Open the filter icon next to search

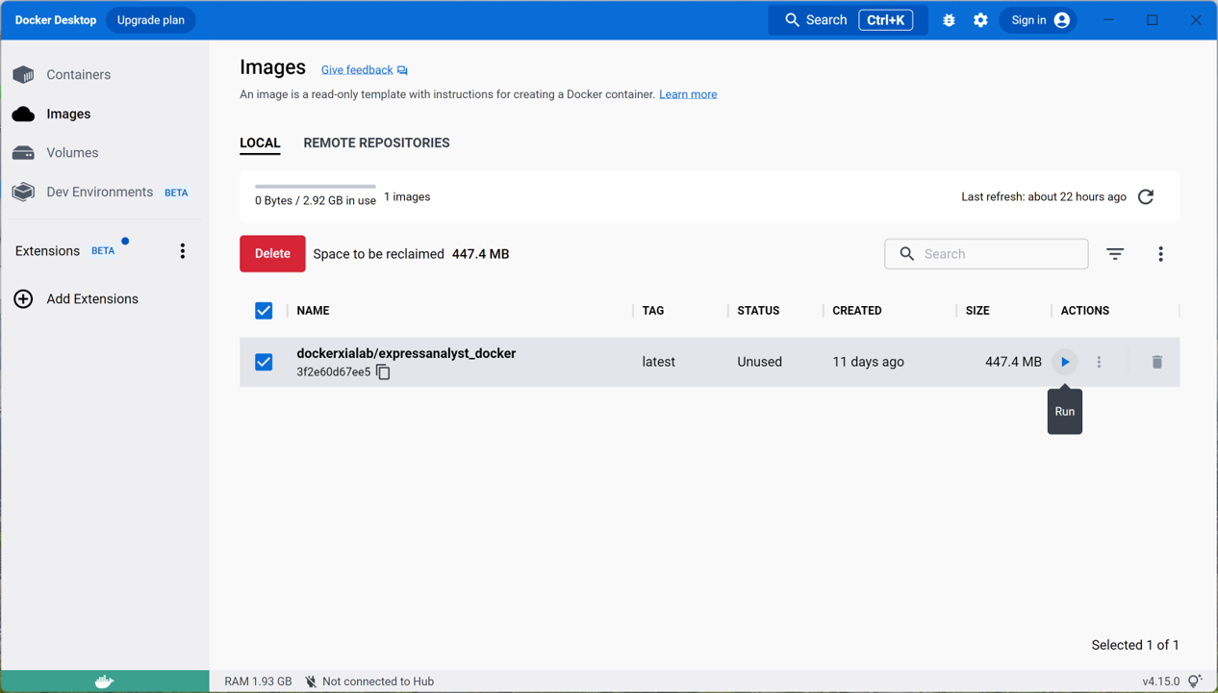[x=1115, y=254]
